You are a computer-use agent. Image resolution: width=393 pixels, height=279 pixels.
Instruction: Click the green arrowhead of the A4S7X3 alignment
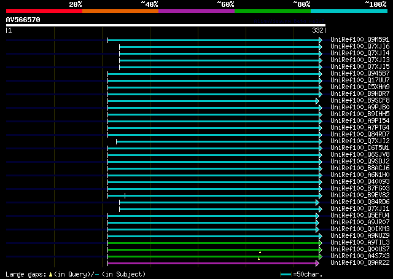321,256
